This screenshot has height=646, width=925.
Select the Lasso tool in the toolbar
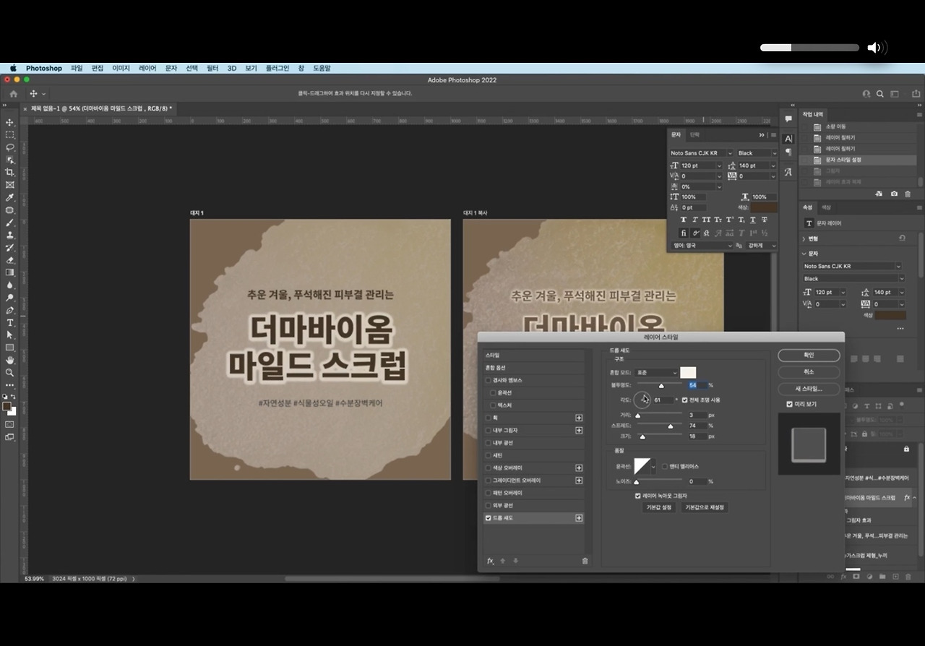[x=10, y=147]
